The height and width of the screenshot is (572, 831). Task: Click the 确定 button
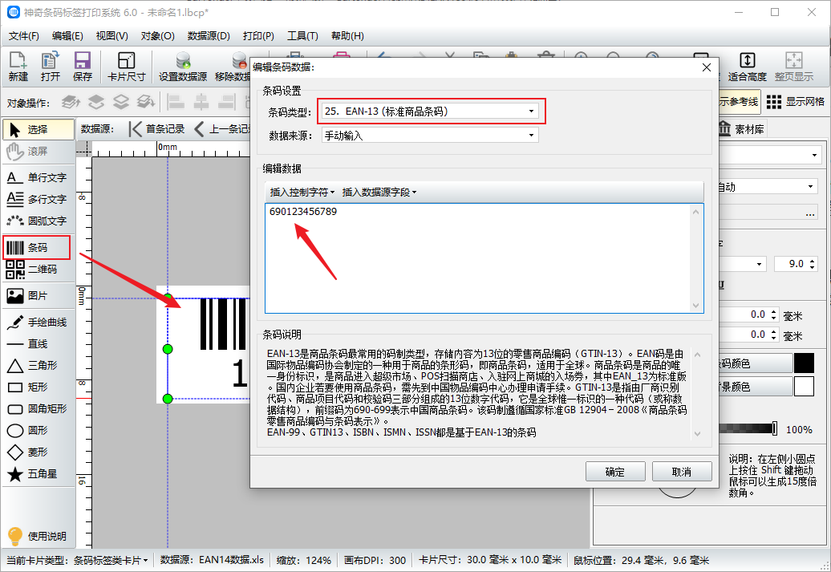pos(615,472)
